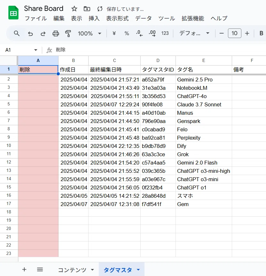Click the select-all corner box
The height and width of the screenshot is (276, 266).
(x=9, y=61)
